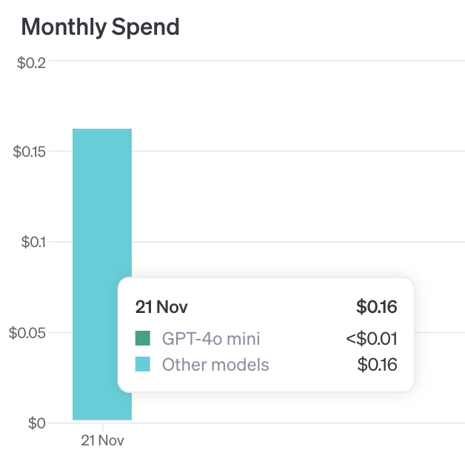This screenshot has height=475, width=465.
Task: Click the 21 Nov x-axis label
Action: click(x=102, y=440)
